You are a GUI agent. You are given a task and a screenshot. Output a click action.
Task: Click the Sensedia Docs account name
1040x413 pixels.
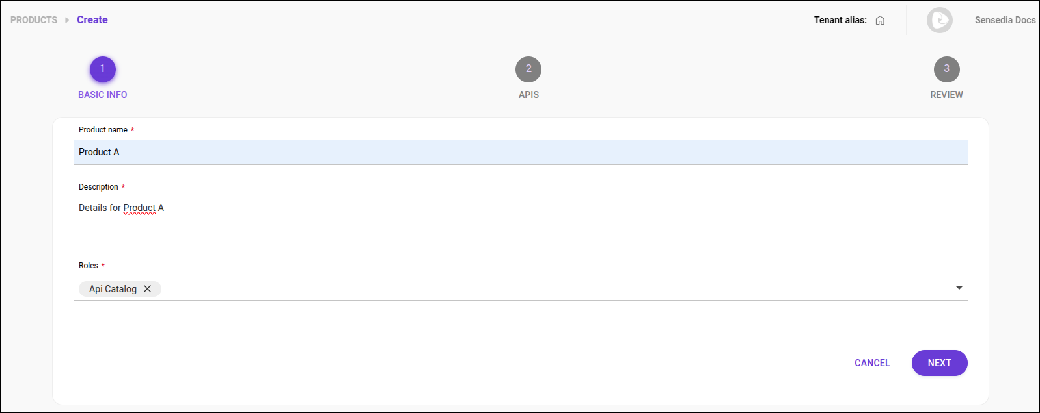[x=1005, y=20]
